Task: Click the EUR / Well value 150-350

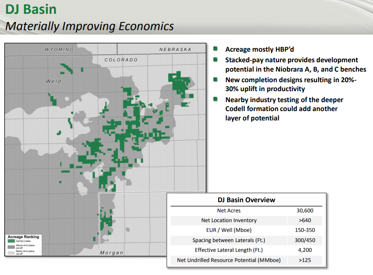Action: pyautogui.click(x=304, y=230)
